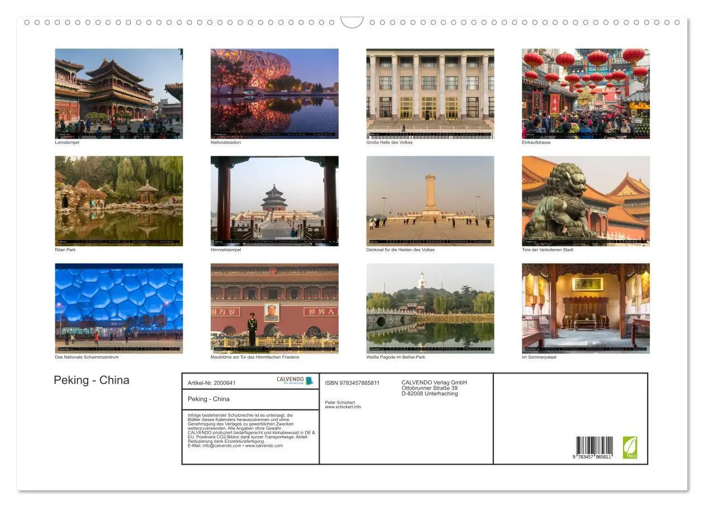Select the Peking - China title text
Screen dimensions: 704x507
coord(92,380)
